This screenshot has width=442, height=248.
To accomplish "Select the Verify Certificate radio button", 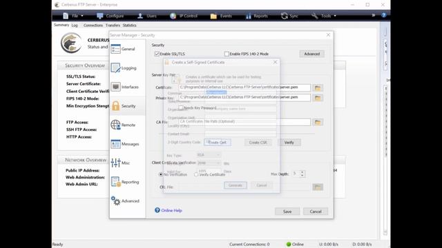I will (196, 174).
